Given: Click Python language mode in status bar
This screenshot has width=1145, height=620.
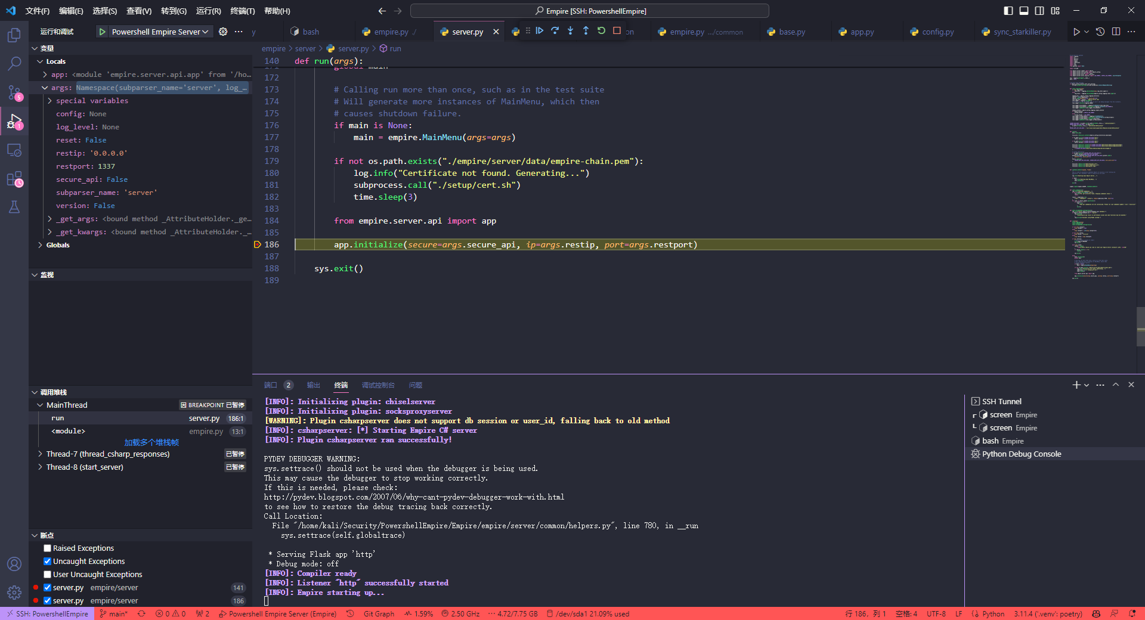Looking at the screenshot, I should point(993,613).
